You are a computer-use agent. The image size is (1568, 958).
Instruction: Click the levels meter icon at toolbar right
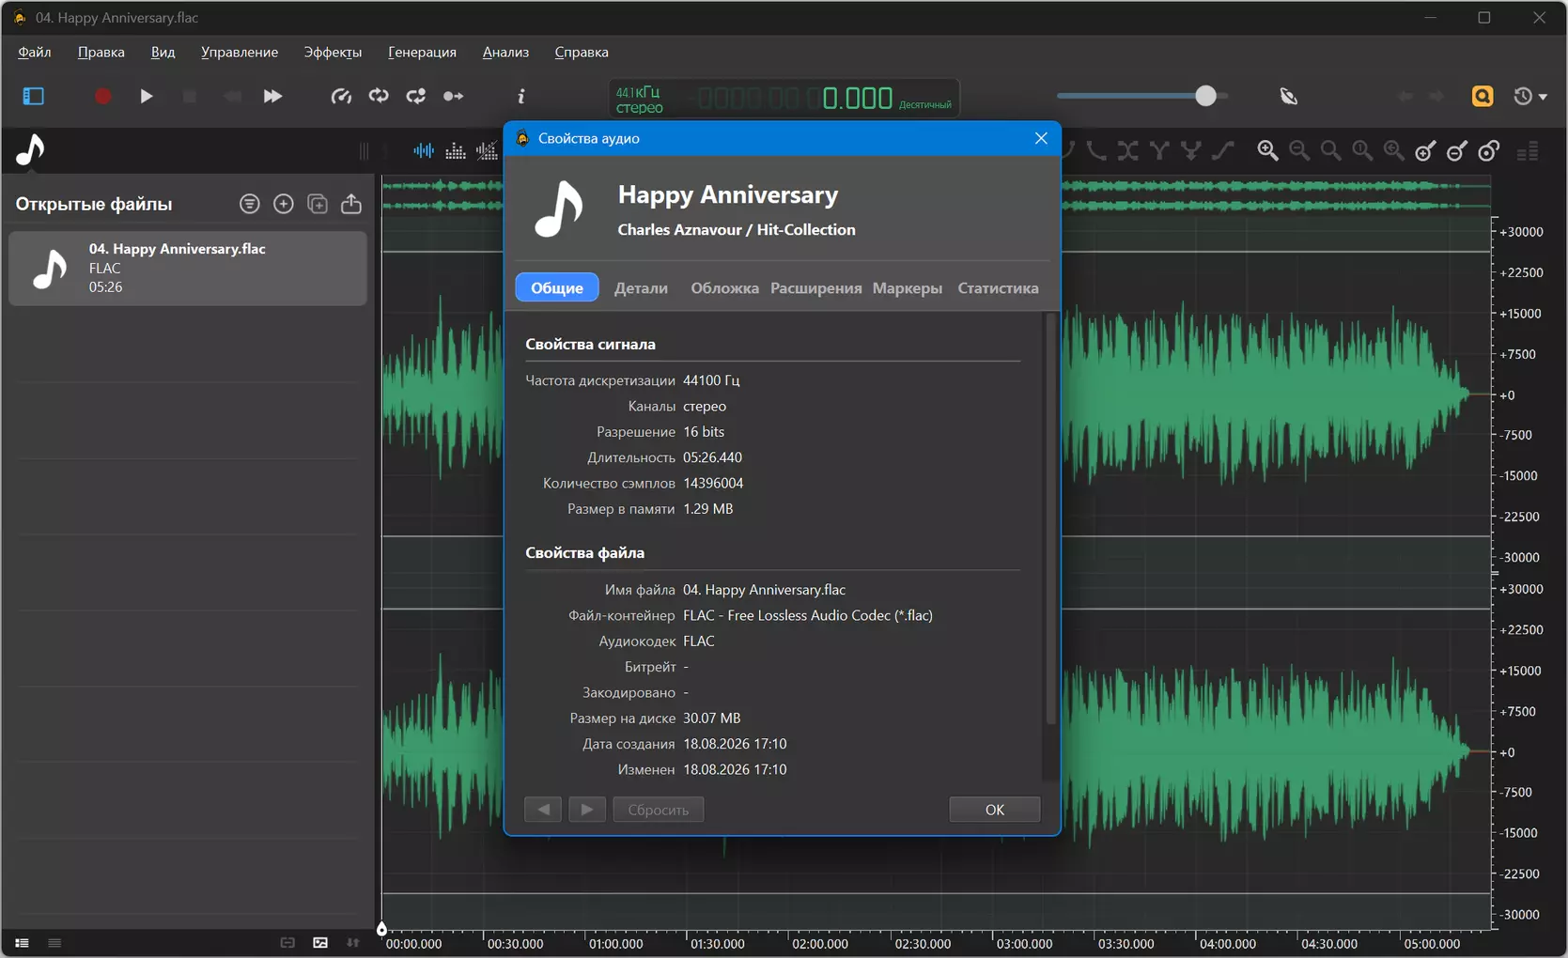pyautogui.click(x=1528, y=150)
